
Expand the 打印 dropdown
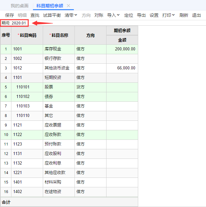click(x=169, y=15)
